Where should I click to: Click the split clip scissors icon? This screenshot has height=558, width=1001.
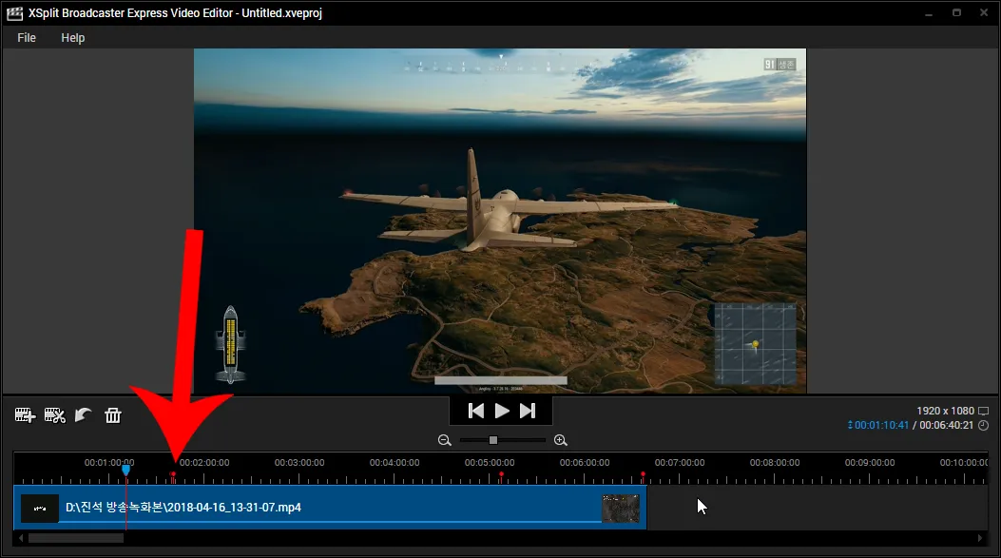tap(55, 415)
